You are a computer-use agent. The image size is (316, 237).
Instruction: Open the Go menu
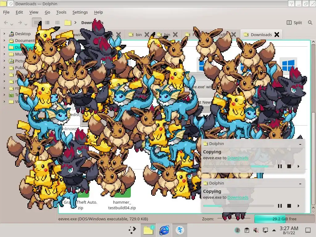coord(47,12)
